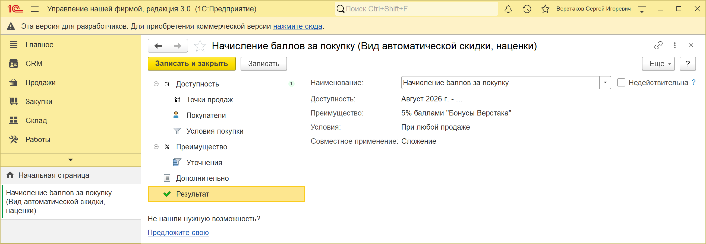
Task: Select Точки продаж tree item
Action: pos(226,99)
